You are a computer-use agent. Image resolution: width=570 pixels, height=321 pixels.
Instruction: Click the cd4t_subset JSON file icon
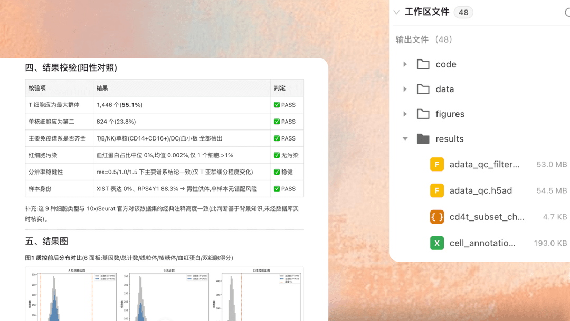tap(437, 217)
